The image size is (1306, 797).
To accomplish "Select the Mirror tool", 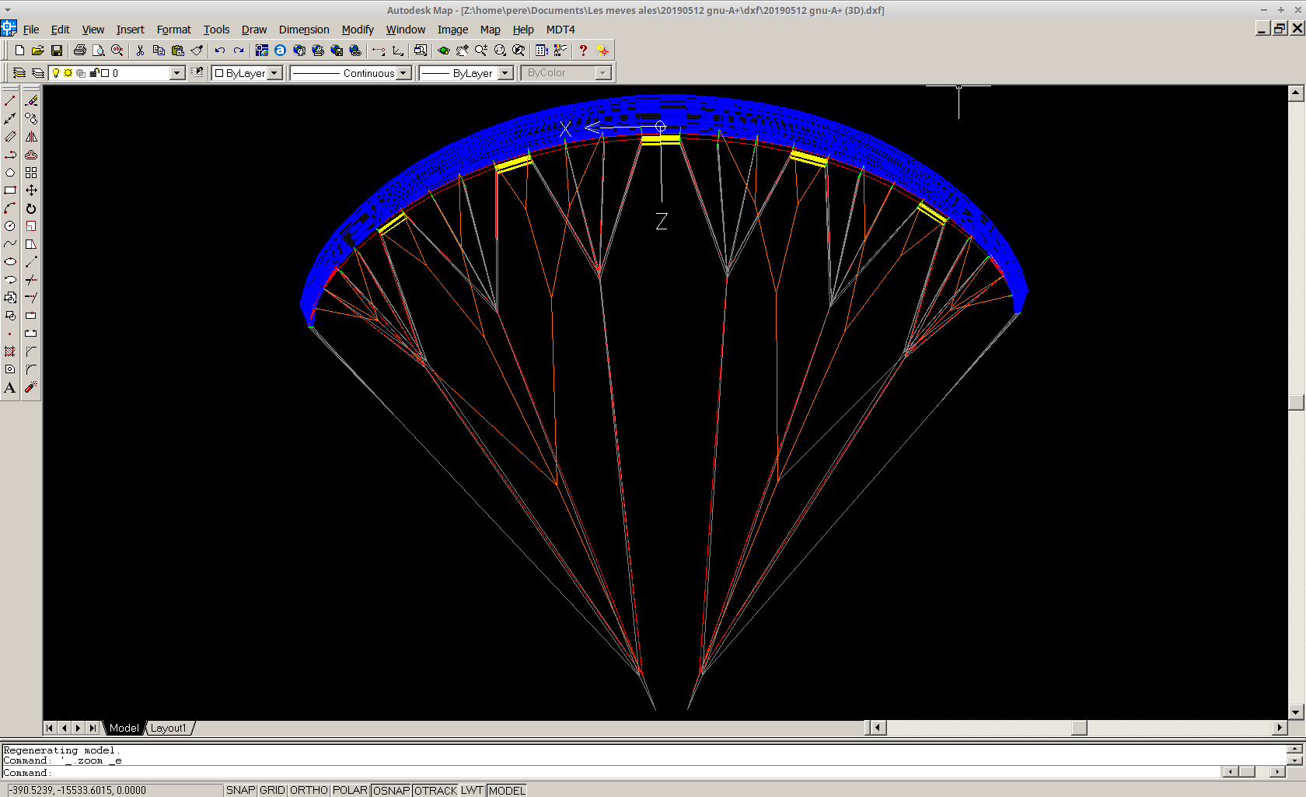I will (31, 137).
